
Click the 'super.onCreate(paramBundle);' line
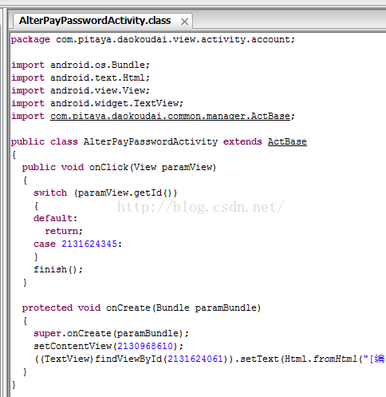pyautogui.click(x=111, y=333)
